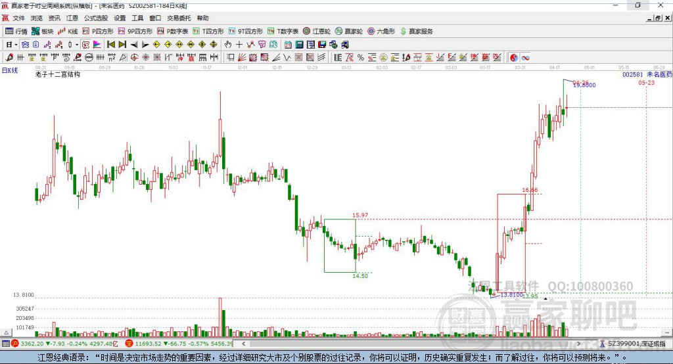Open the 公式选股 menu
This screenshot has width=673, height=364.
(x=96, y=18)
